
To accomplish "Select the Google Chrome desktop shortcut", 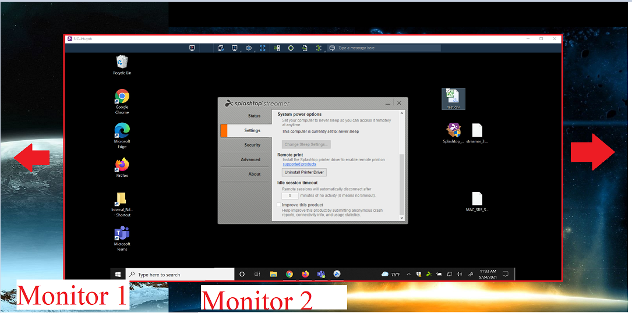I will pyautogui.click(x=122, y=102).
